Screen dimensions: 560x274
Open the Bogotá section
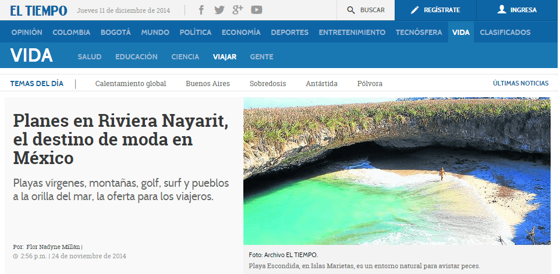(x=116, y=32)
